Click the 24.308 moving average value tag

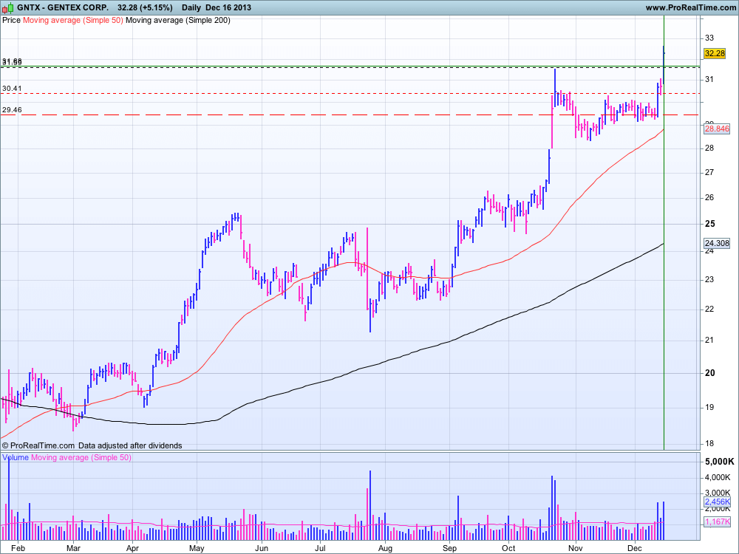tap(716, 243)
